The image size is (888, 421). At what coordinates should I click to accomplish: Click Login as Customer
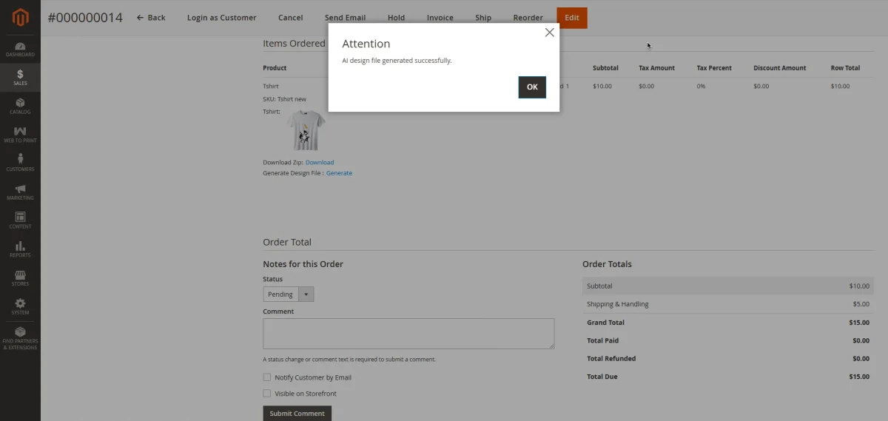221,18
